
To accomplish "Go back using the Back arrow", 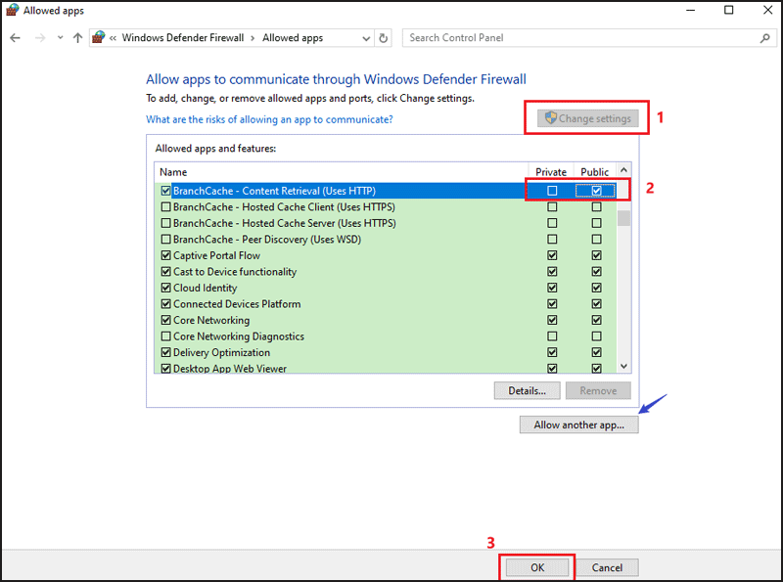I will [x=15, y=38].
